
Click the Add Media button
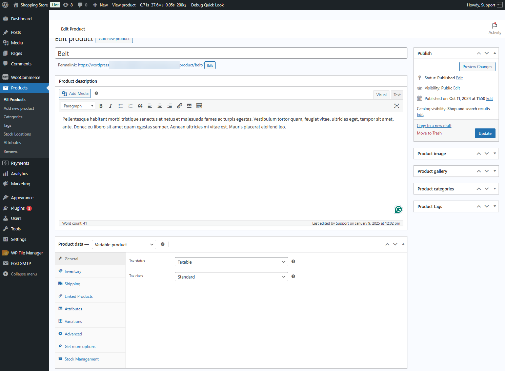pyautogui.click(x=75, y=94)
